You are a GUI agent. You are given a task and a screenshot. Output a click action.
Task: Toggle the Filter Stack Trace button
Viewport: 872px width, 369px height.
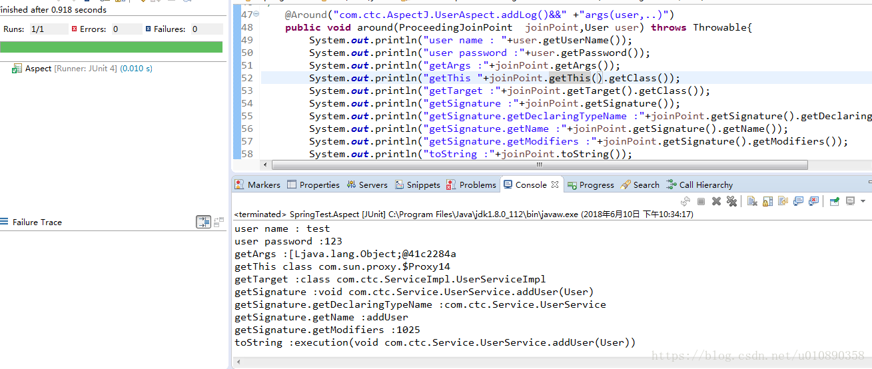point(203,222)
